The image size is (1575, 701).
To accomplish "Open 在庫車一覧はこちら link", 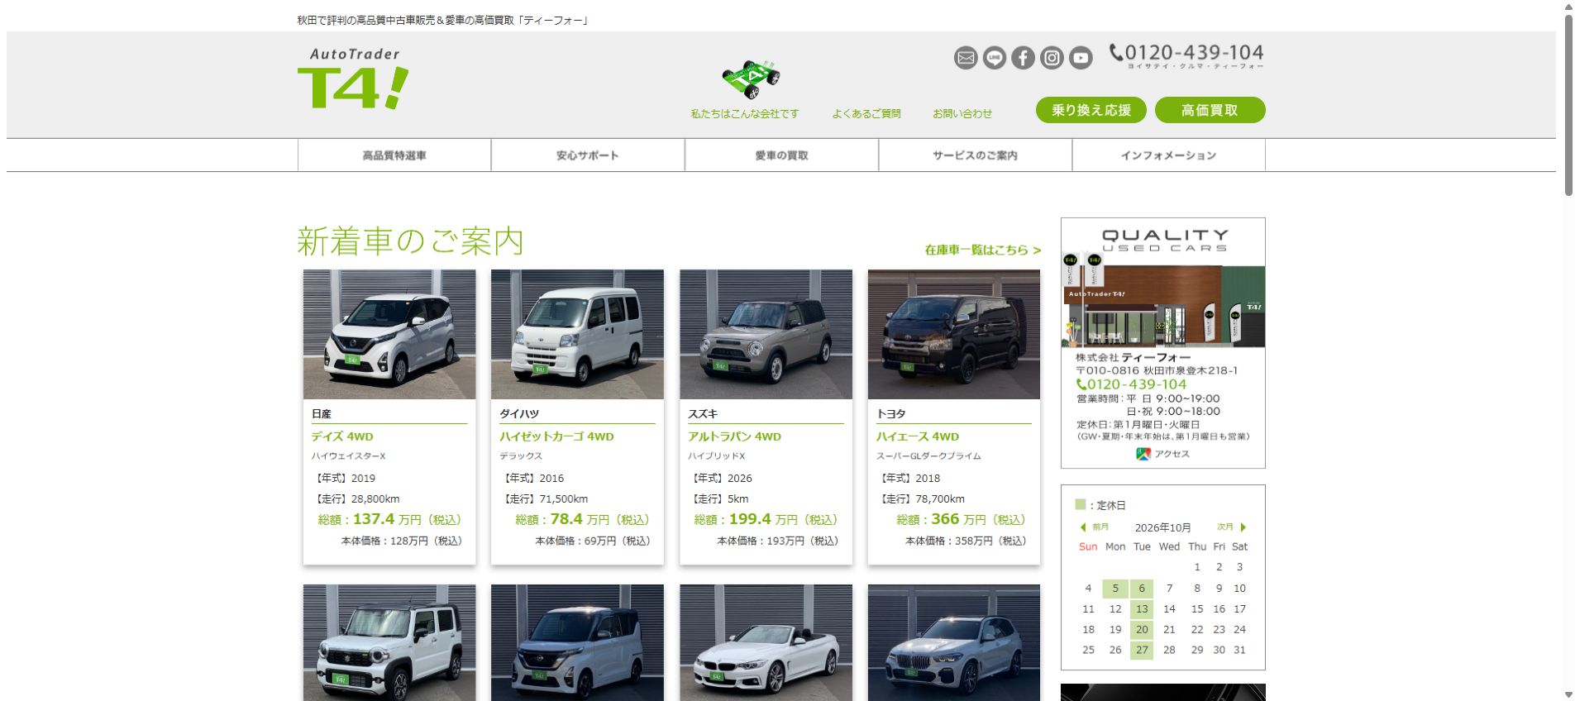I will coord(983,250).
